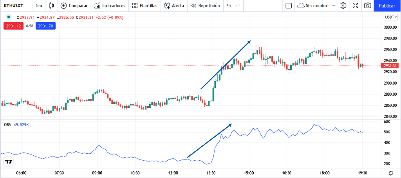Publish the chart with Publicar

coord(387,5)
